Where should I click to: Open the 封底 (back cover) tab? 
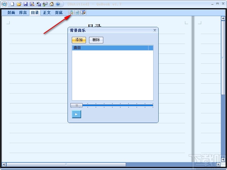coord(59,12)
